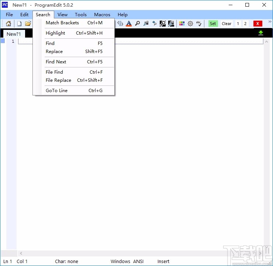Click the Ln 1 status bar entry
Screen dimensions: 273x266
coord(7,261)
